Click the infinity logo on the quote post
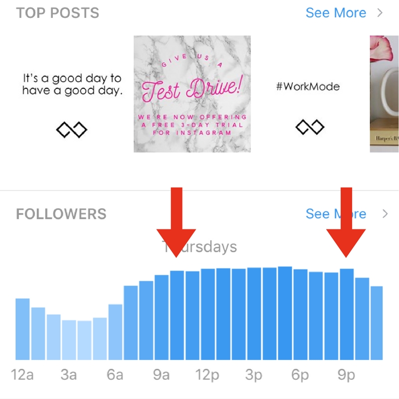Image resolution: width=399 pixels, height=399 pixels. 71,128
